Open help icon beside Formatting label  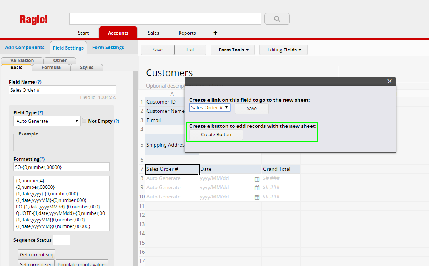42,159
